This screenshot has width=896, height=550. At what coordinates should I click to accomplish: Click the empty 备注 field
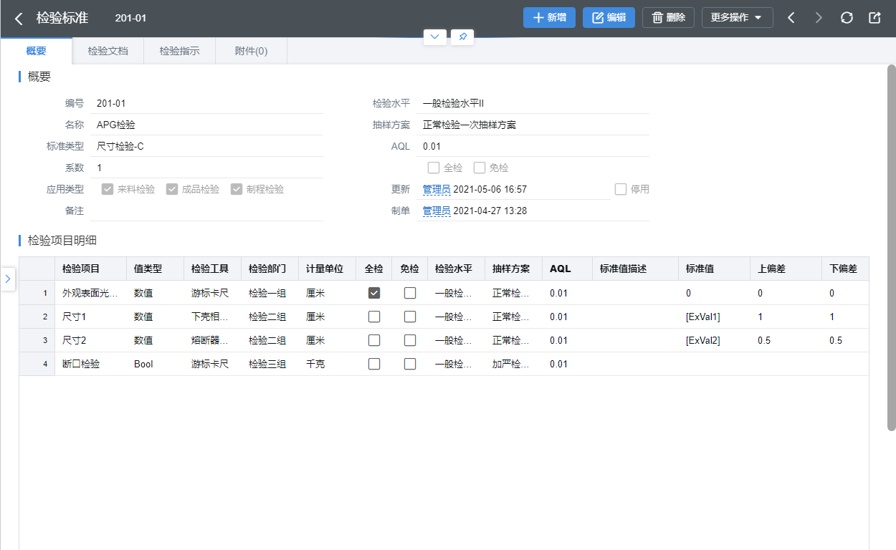pos(206,211)
